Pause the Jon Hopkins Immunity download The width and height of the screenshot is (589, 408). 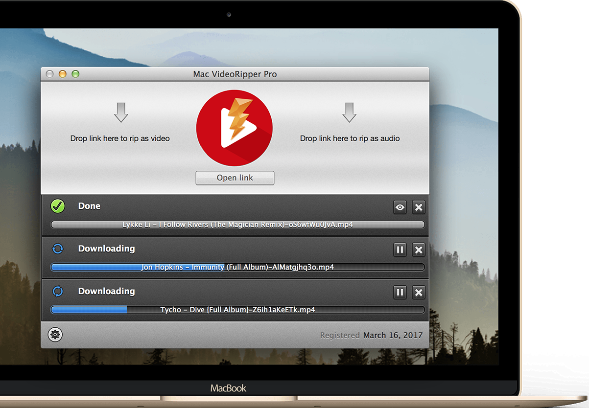coord(400,250)
